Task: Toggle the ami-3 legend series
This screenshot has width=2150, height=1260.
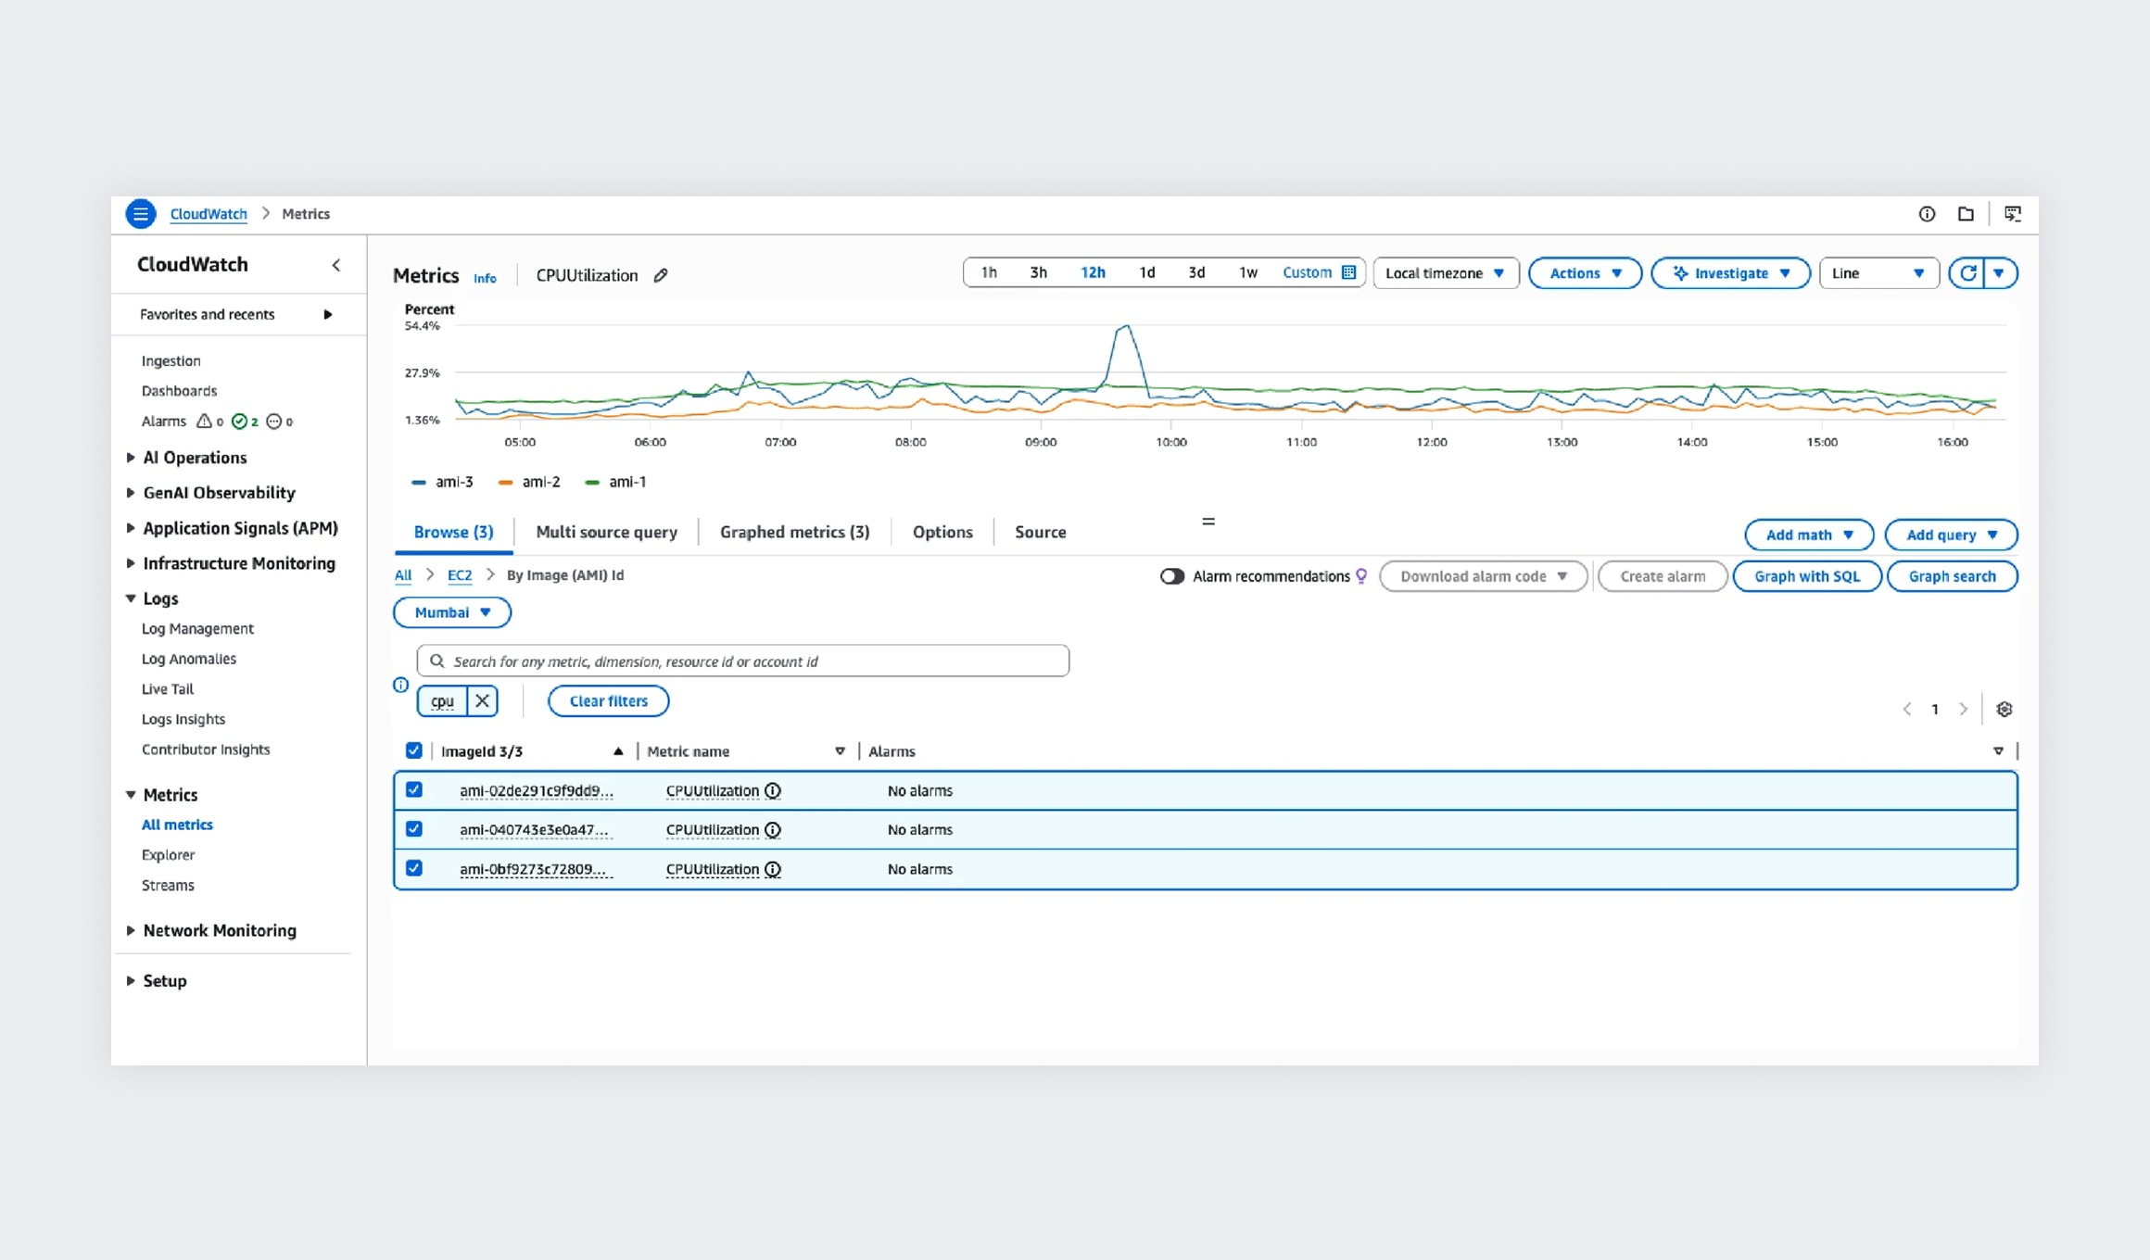Action: pyautogui.click(x=442, y=482)
